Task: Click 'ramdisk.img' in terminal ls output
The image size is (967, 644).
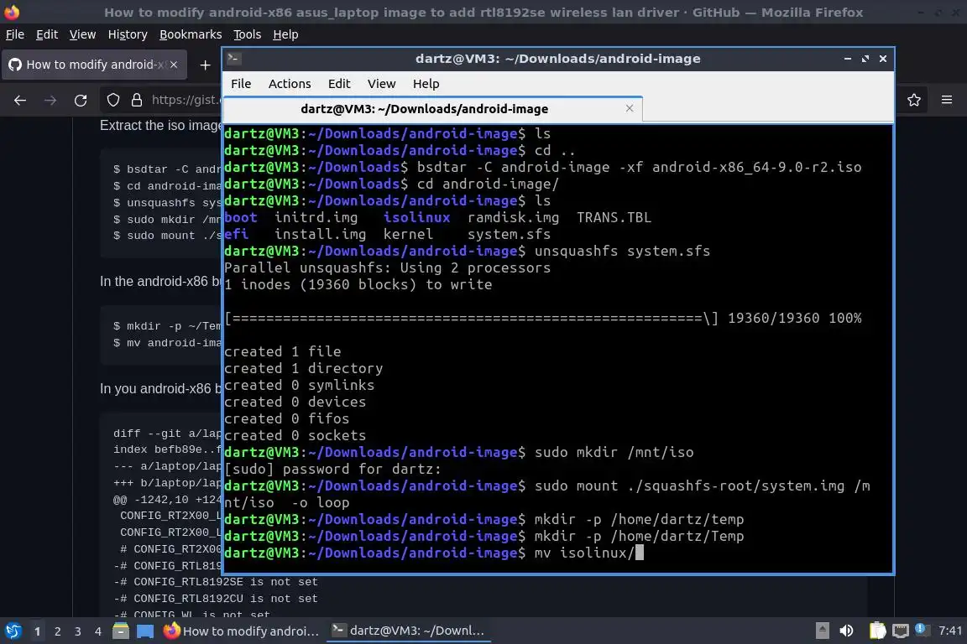Action: click(x=513, y=217)
